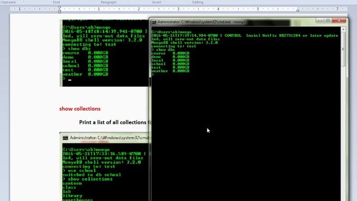Click the 'Paragraph' ribbon group label in Word

click(109, 2)
